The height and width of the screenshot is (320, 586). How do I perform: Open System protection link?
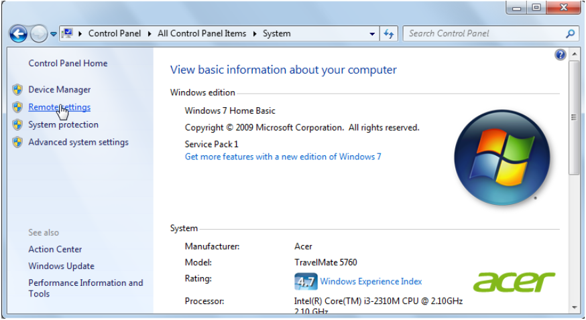point(63,125)
